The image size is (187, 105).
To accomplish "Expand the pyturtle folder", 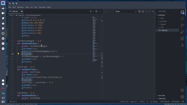I will pyautogui.click(x=163, y=21).
